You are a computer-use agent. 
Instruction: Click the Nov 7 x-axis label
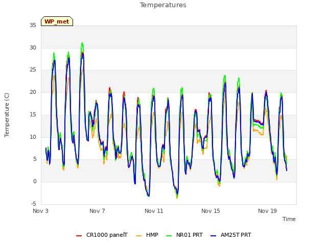97,211
